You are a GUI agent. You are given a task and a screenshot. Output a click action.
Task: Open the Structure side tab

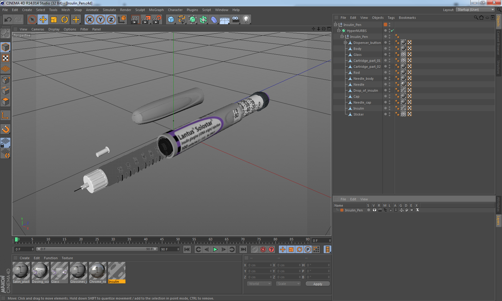pos(498,67)
